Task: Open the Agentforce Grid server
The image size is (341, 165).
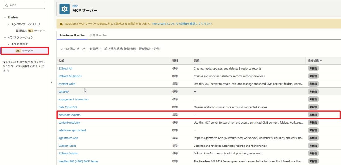Action: [68, 138]
